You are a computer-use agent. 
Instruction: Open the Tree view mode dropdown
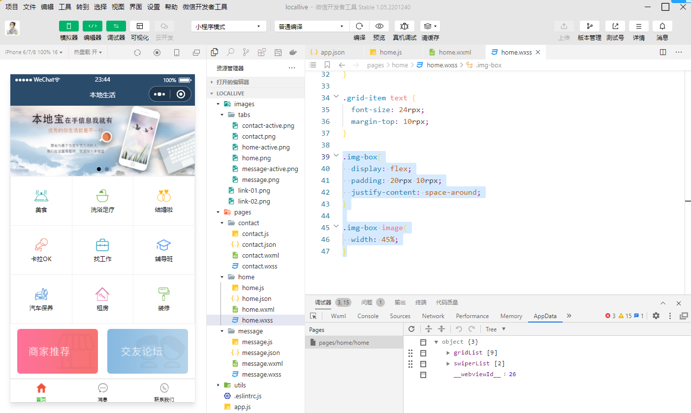point(496,329)
